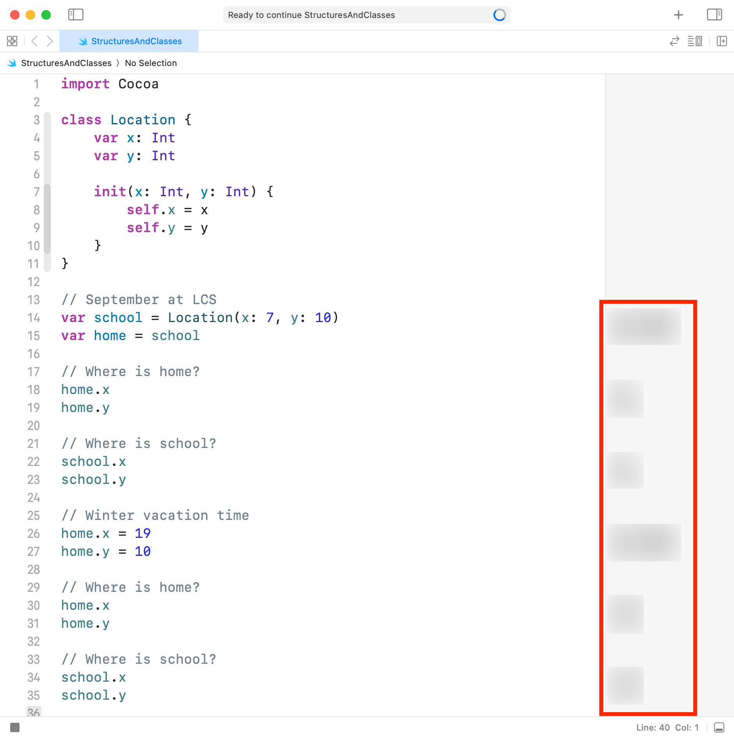This screenshot has height=738, width=734.
Task: Toggle the right inspector panel
Action: tap(714, 14)
